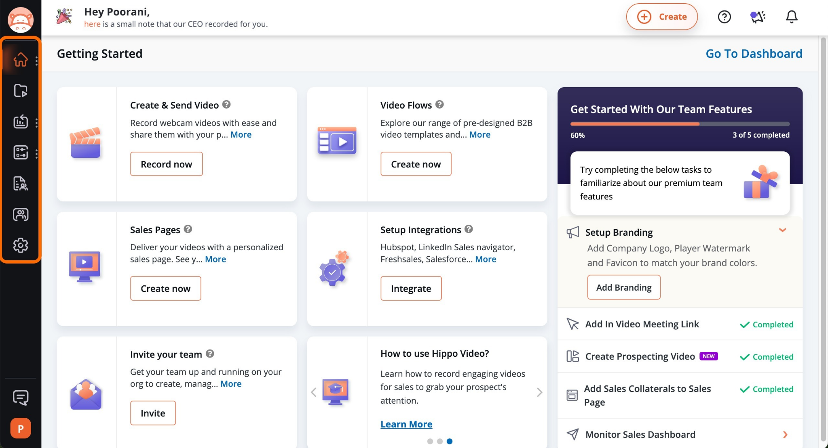The width and height of the screenshot is (828, 448).
Task: Click the gear icon on Setup Integrations card
Action: (x=334, y=268)
